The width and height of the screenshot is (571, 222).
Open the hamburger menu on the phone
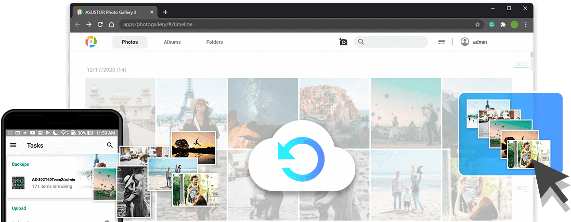(13, 145)
